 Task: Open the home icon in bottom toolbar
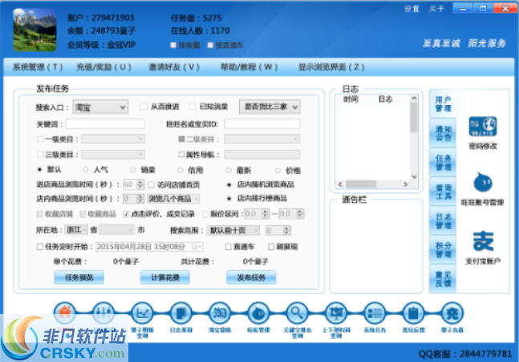[x=64, y=312]
